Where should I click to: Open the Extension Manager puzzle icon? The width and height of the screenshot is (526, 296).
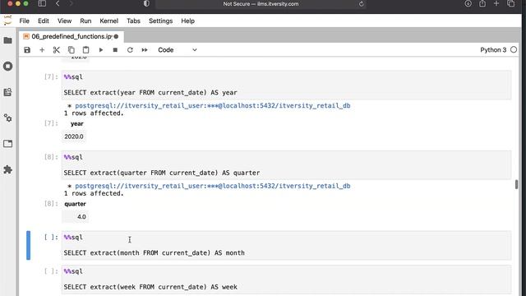point(7,169)
